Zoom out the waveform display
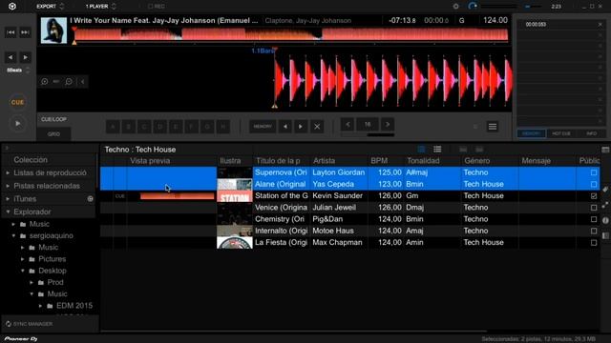The image size is (611, 343). coord(69,82)
